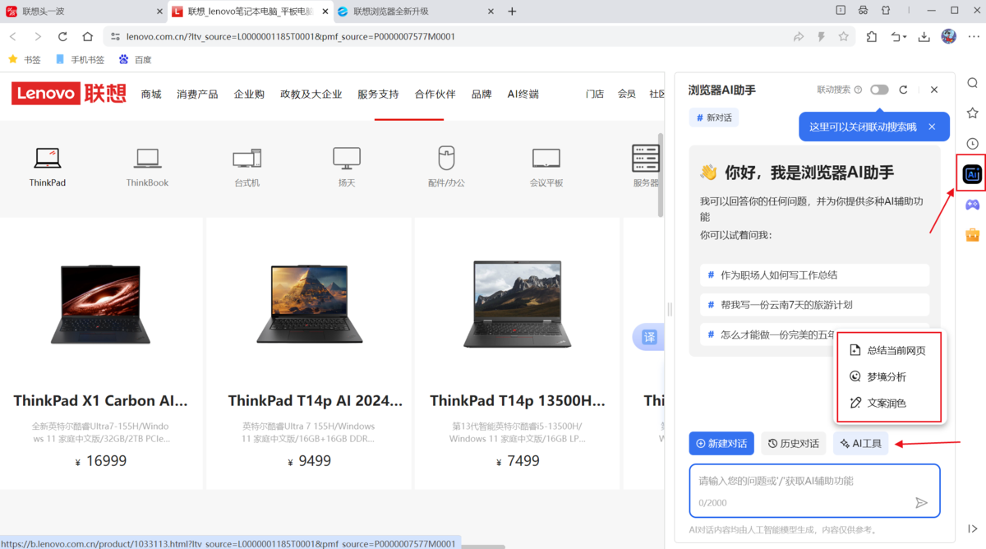Open the browser three-dot menu

point(974,36)
